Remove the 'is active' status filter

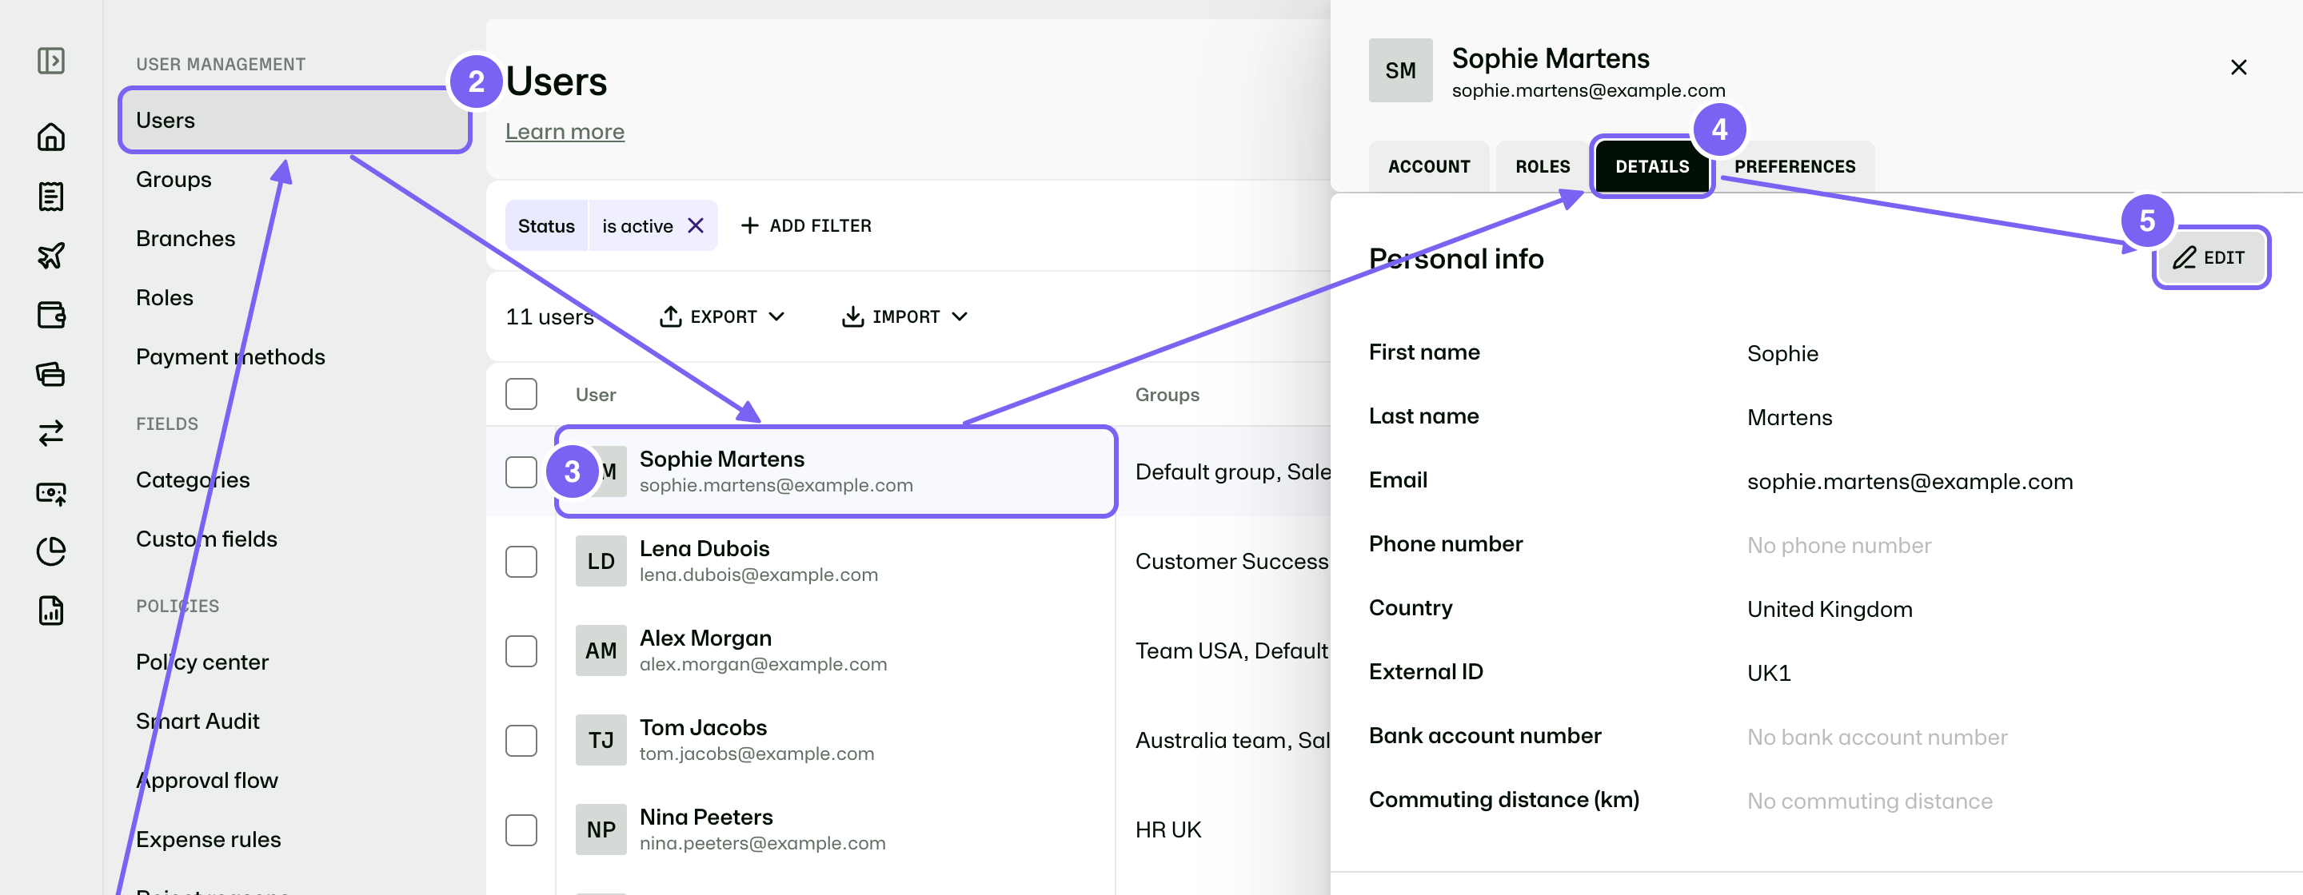(x=696, y=226)
